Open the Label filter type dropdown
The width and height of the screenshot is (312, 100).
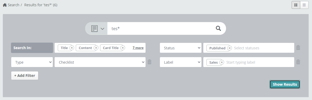coord(181,62)
